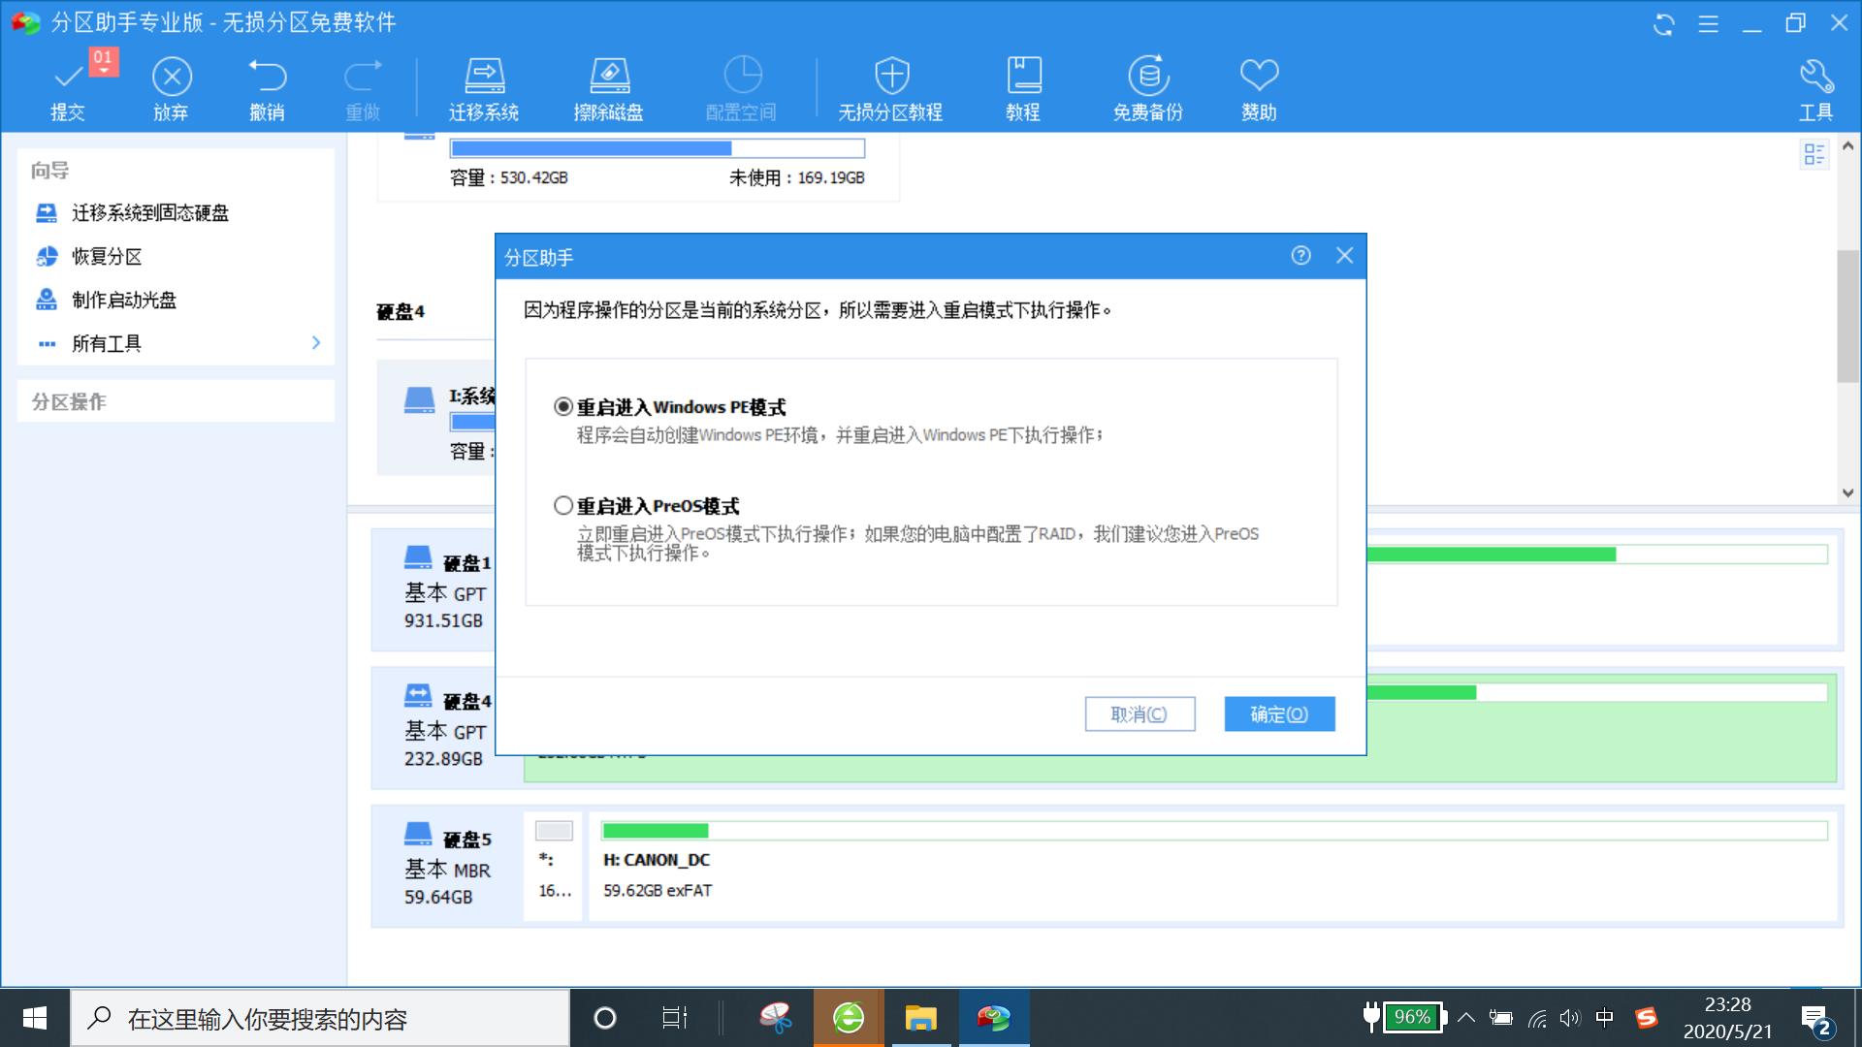Select the 重启进入Windows PE模式 radio button
This screenshot has width=1862, height=1047.
[562, 407]
